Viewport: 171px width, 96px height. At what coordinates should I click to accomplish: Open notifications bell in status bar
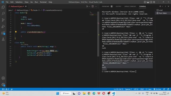point(168,89)
